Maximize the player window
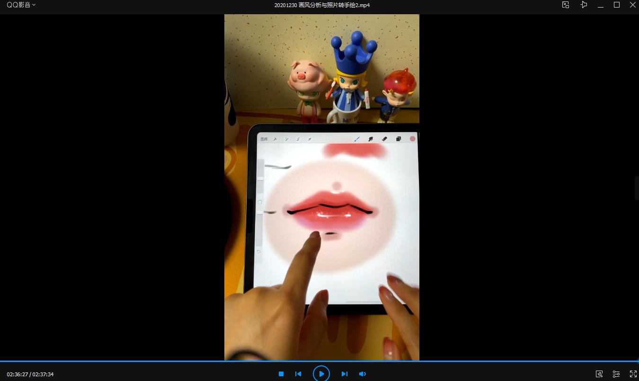The width and height of the screenshot is (639, 381). pyautogui.click(x=617, y=5)
